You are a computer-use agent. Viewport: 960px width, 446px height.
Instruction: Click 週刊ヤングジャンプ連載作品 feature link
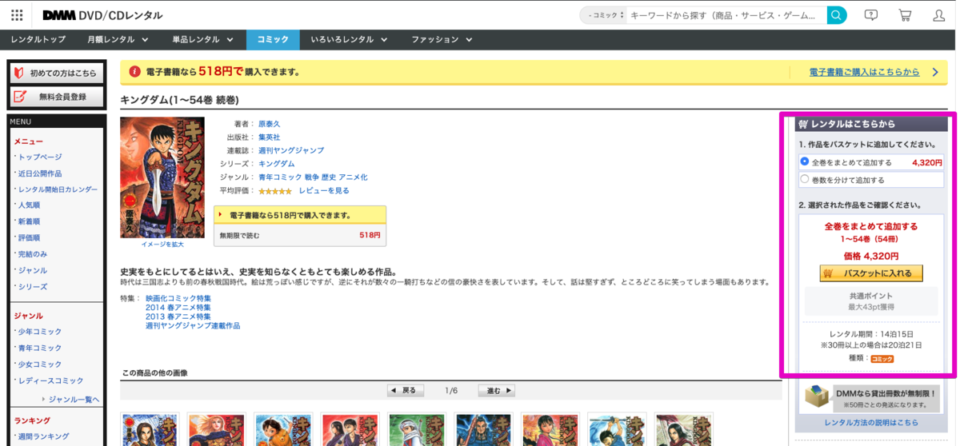point(193,325)
